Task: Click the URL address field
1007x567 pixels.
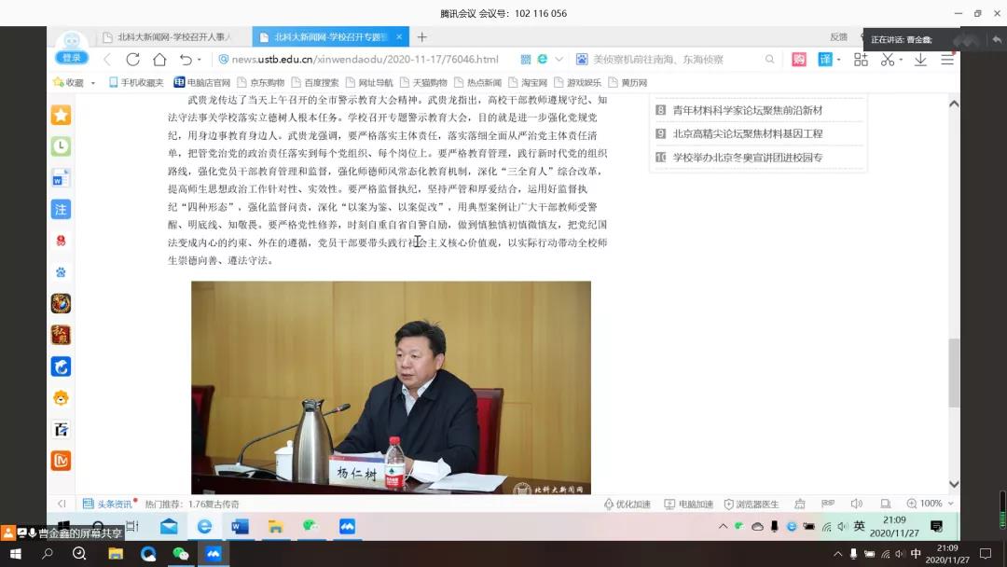Action: 365,59
